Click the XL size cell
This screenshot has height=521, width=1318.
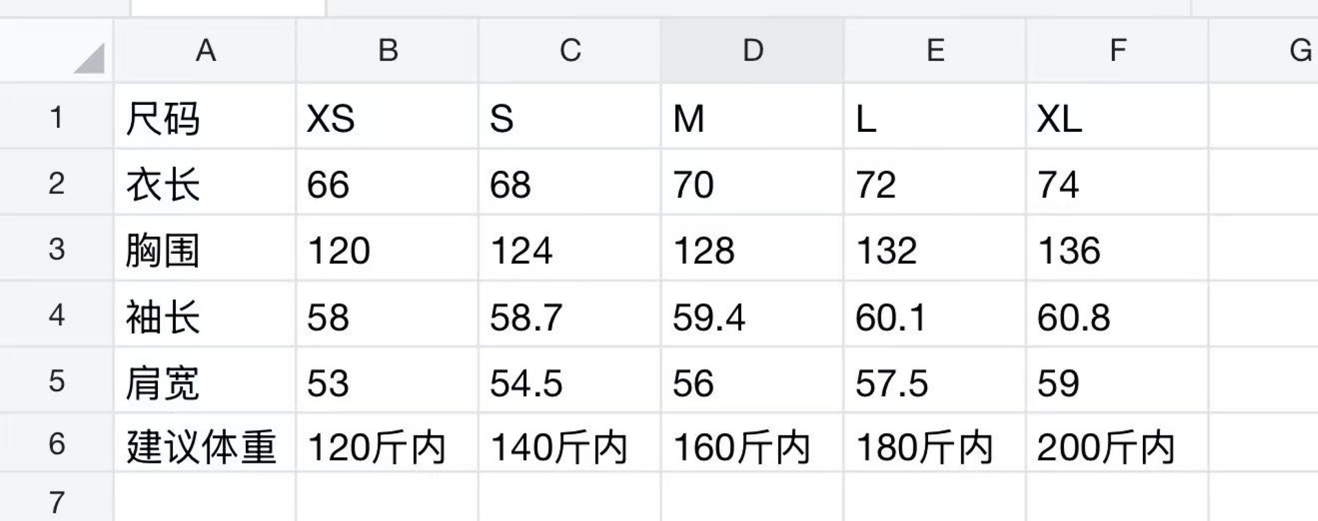(1117, 117)
